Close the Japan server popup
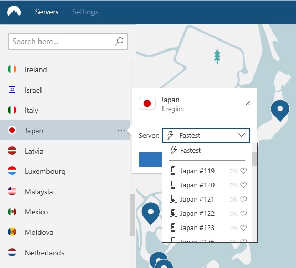The image size is (296, 268). (248, 103)
